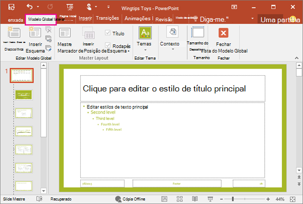303x204 pixels.
Task: Go to previous slide double-arrow button
Action: (299, 177)
